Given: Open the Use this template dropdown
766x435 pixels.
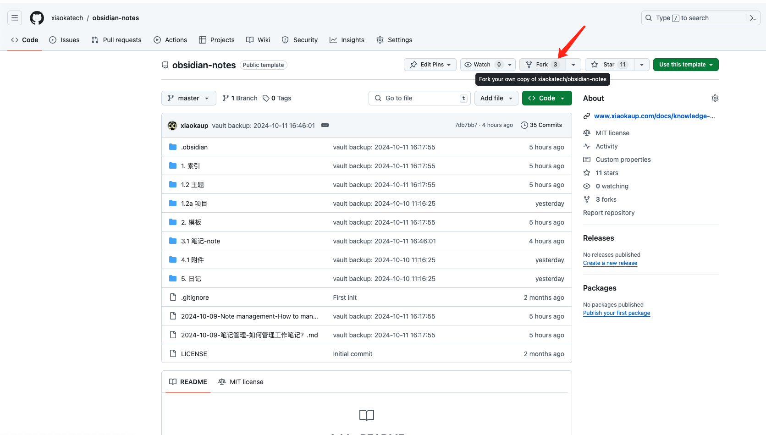Looking at the screenshot, I should (686, 65).
